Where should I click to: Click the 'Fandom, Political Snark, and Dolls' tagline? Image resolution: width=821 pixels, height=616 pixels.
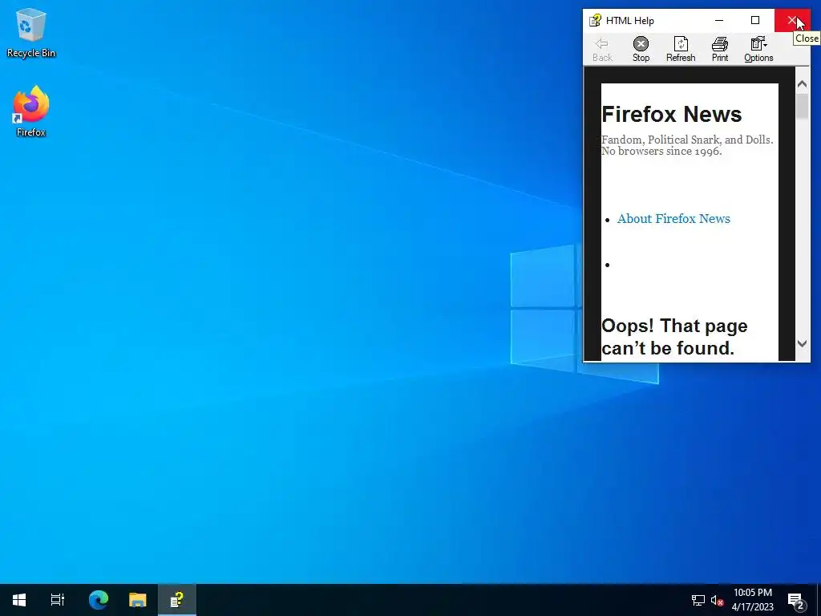click(x=687, y=145)
